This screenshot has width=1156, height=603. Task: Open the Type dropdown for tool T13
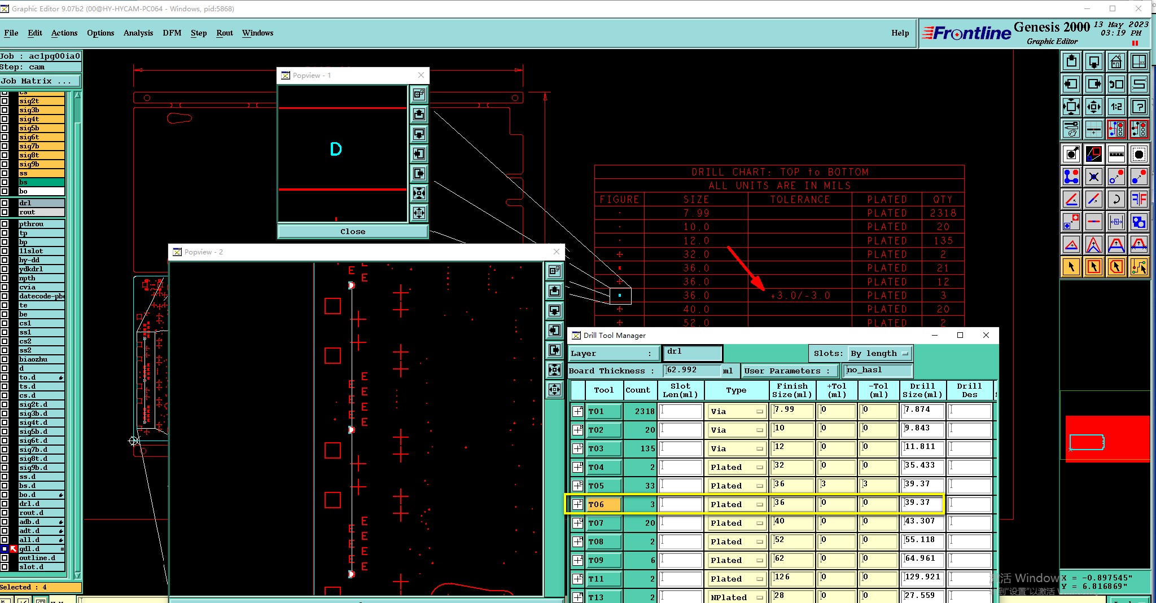pyautogui.click(x=736, y=597)
